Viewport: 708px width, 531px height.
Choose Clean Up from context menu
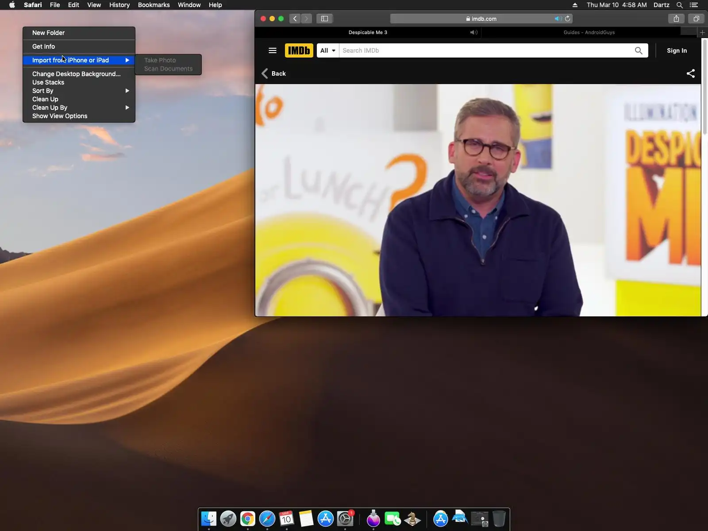(x=79, y=99)
